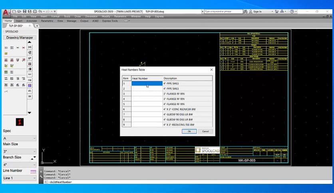This screenshot has width=334, height=193.
Task: Click the topmost crossed-arrows icon in vertical toolbar
Action: click(30, 47)
